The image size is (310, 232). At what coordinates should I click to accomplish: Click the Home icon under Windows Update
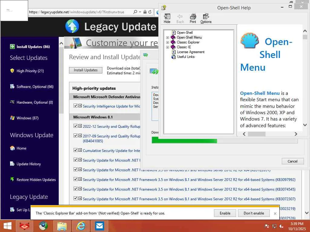(x=12, y=148)
